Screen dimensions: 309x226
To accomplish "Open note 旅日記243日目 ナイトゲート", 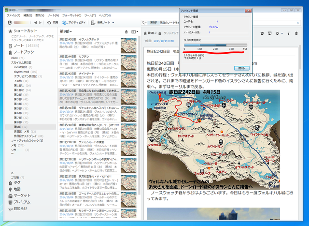I will pyautogui.click(x=98, y=80).
